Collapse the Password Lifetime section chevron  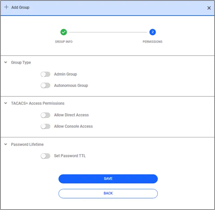click(x=6, y=144)
